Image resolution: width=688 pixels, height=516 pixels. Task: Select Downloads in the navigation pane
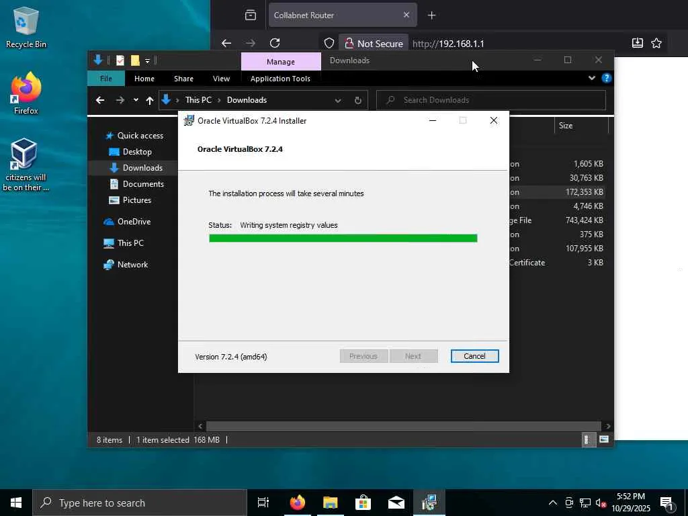pyautogui.click(x=142, y=167)
